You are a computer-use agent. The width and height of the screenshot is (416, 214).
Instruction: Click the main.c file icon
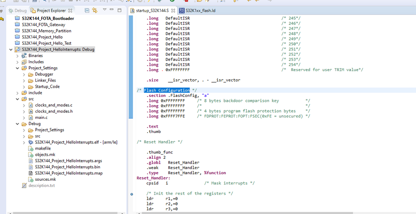(x=30, y=117)
